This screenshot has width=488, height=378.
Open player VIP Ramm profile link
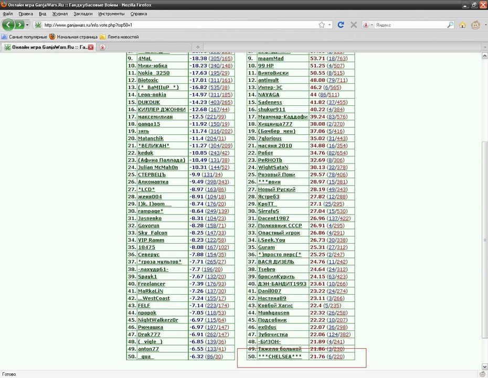(151, 240)
